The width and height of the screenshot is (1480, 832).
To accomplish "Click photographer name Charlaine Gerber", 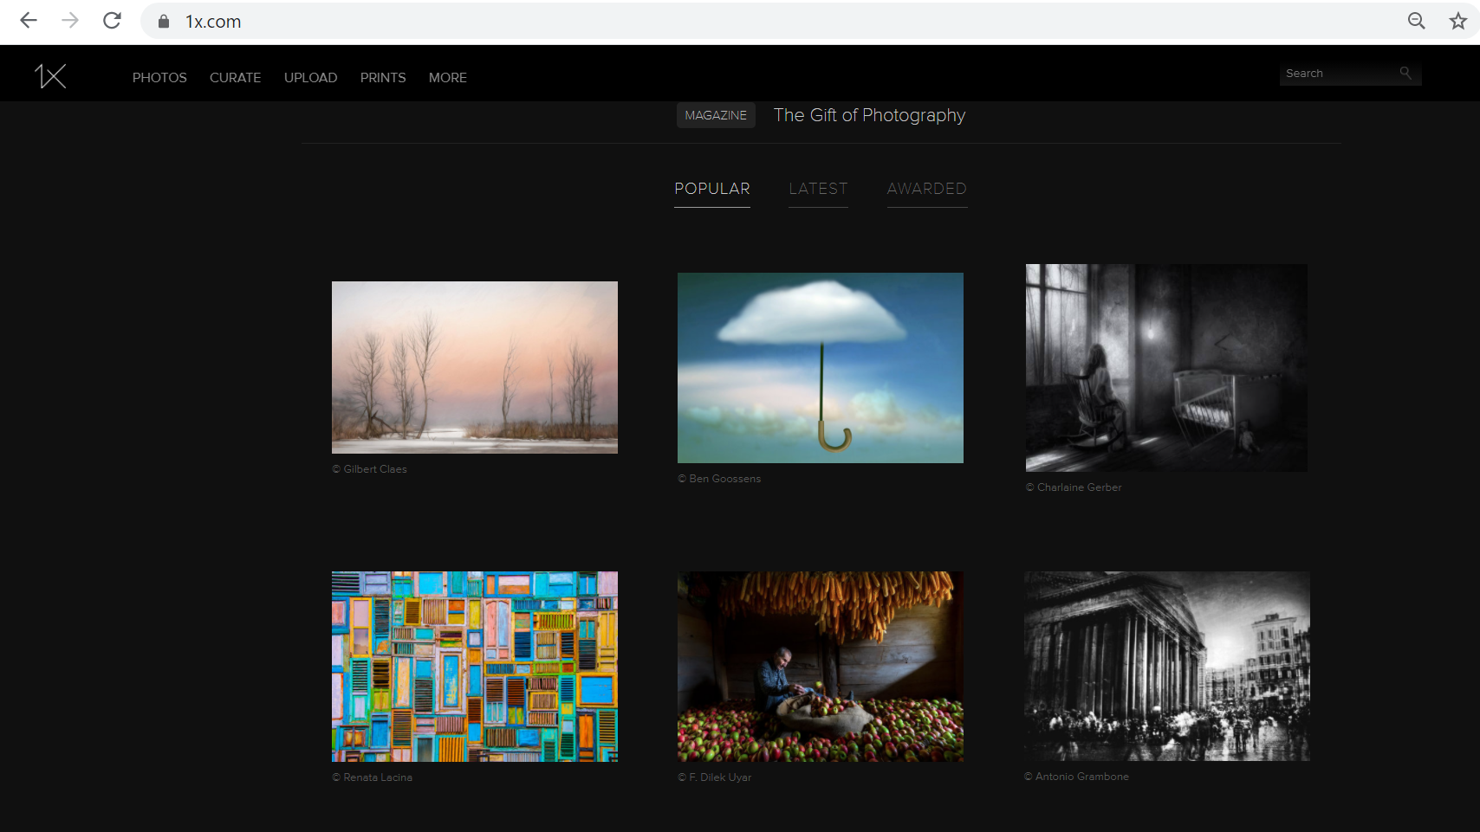I will [1079, 487].
